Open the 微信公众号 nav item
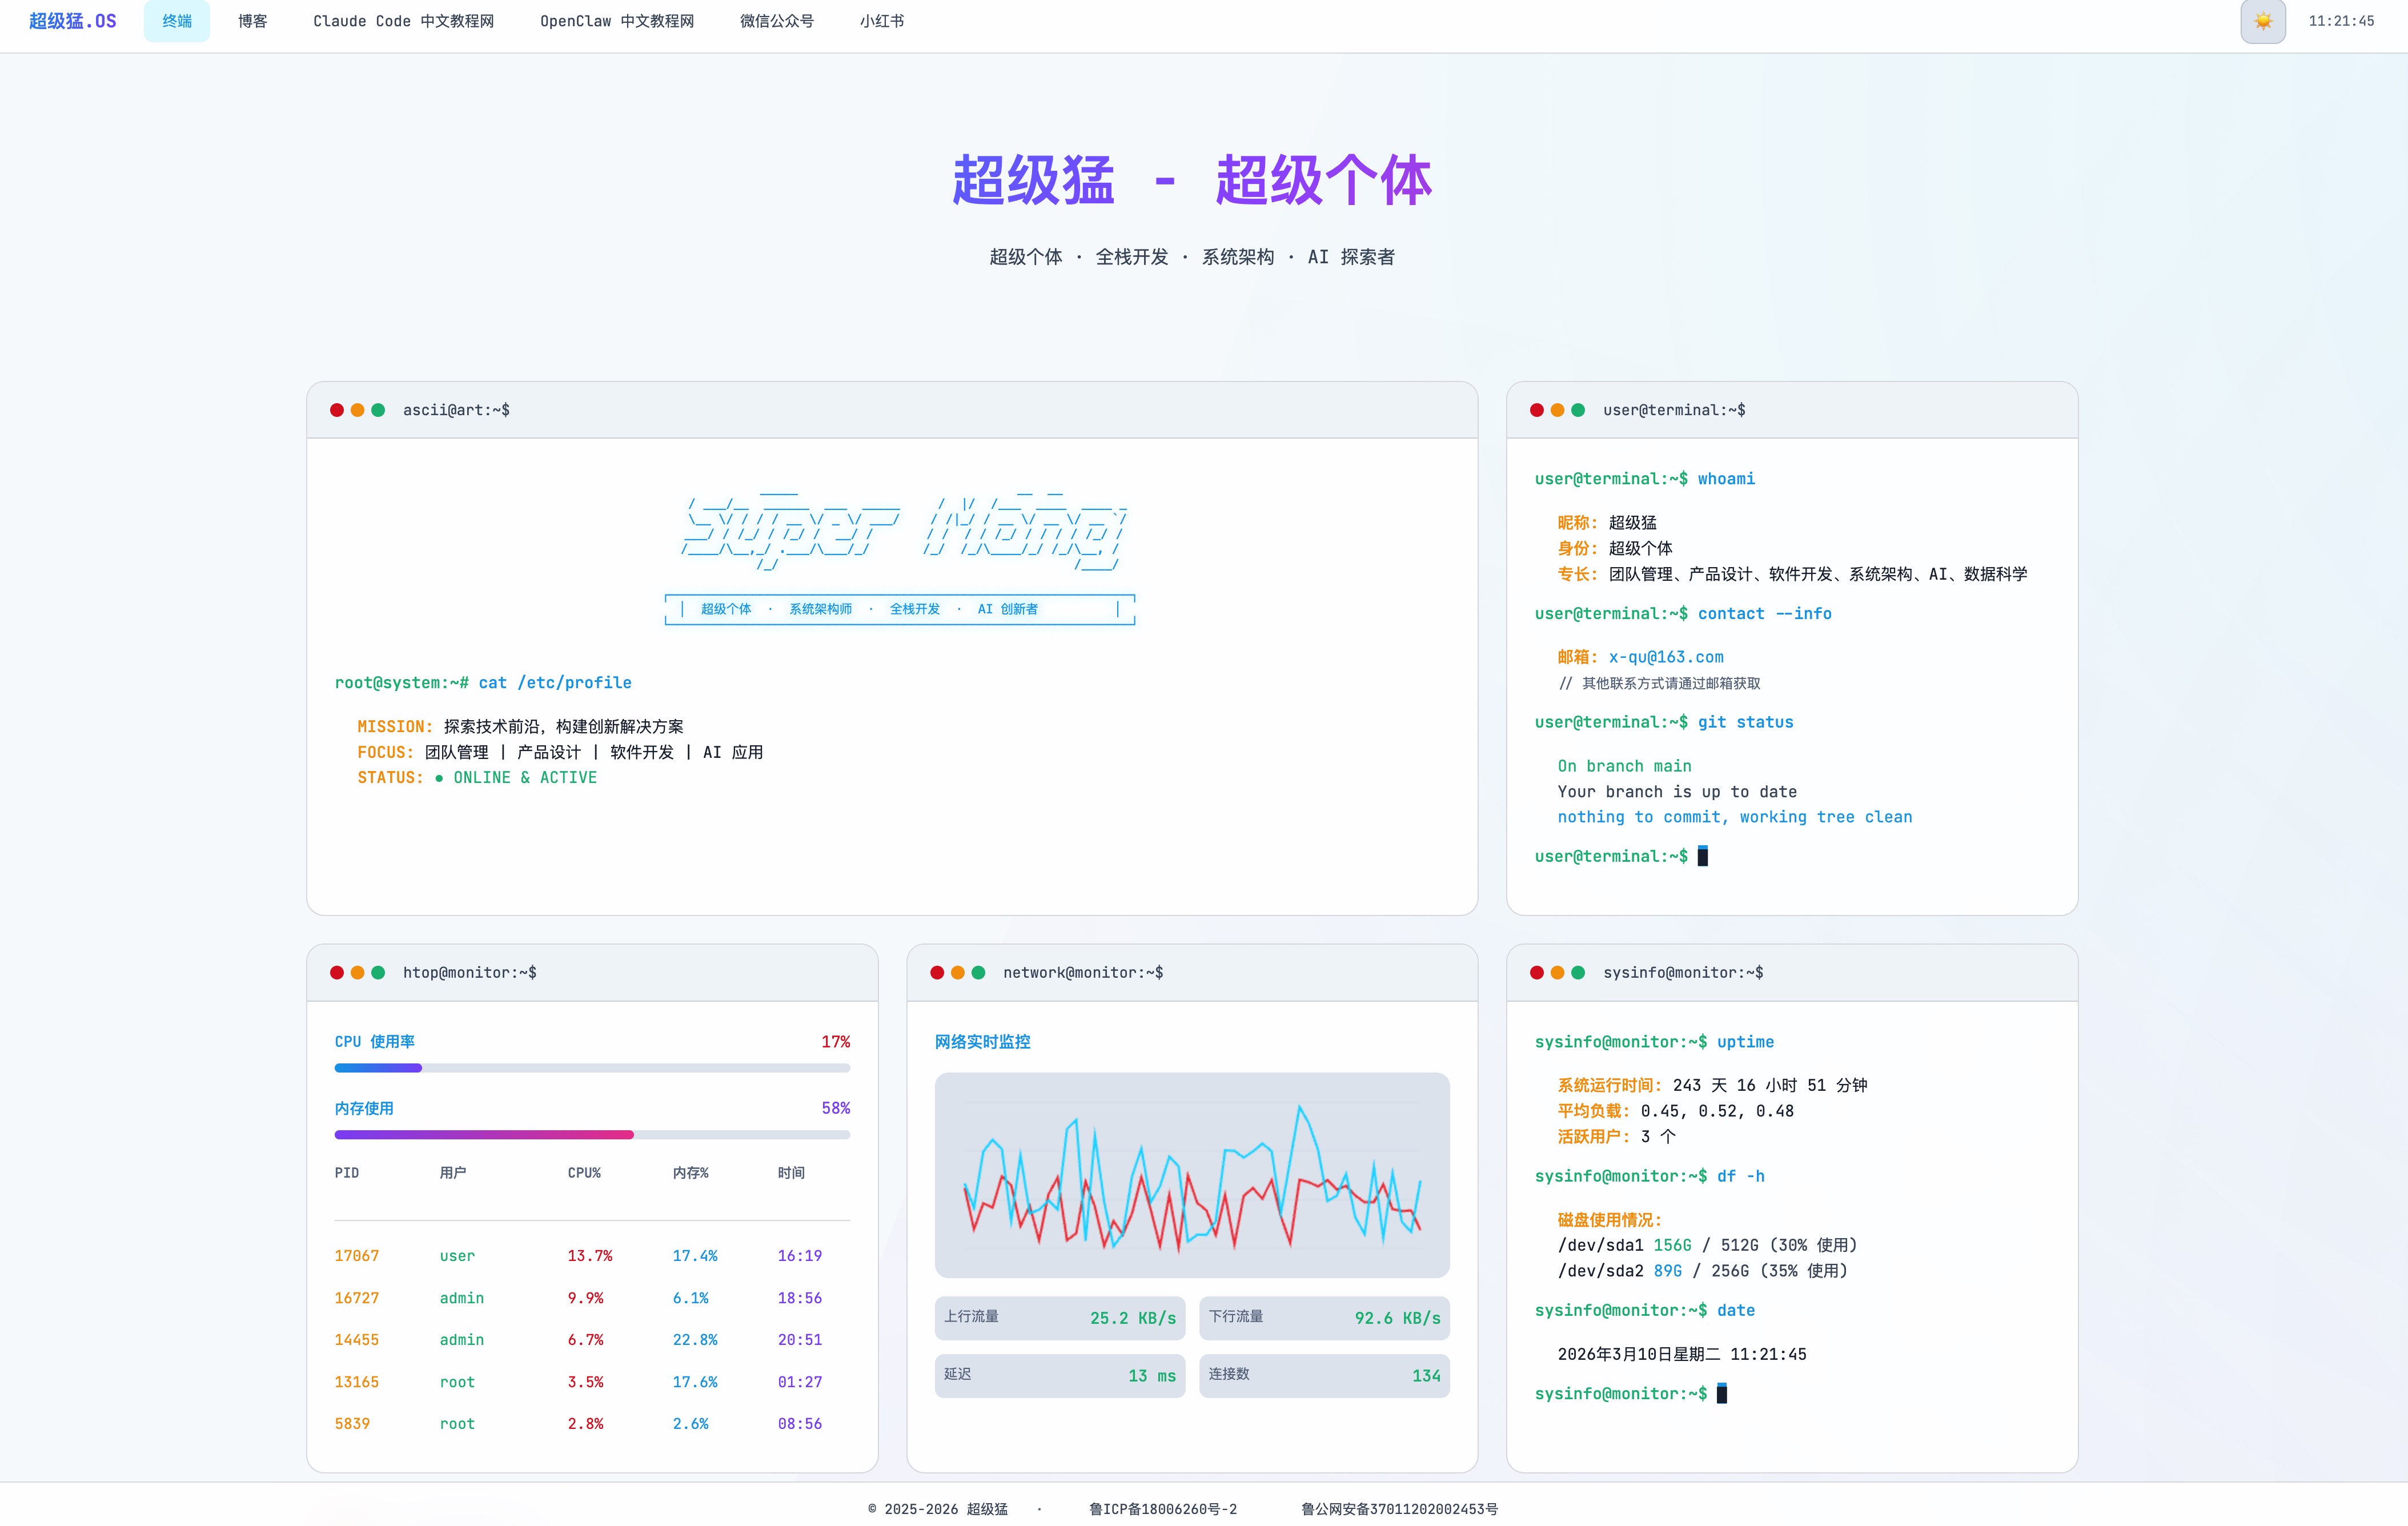The image size is (2408, 1526). point(776,21)
